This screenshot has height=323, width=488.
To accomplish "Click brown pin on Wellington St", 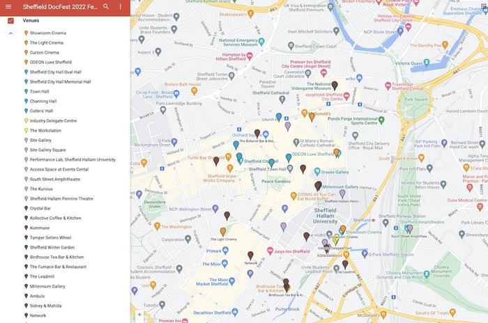I will (227, 215).
